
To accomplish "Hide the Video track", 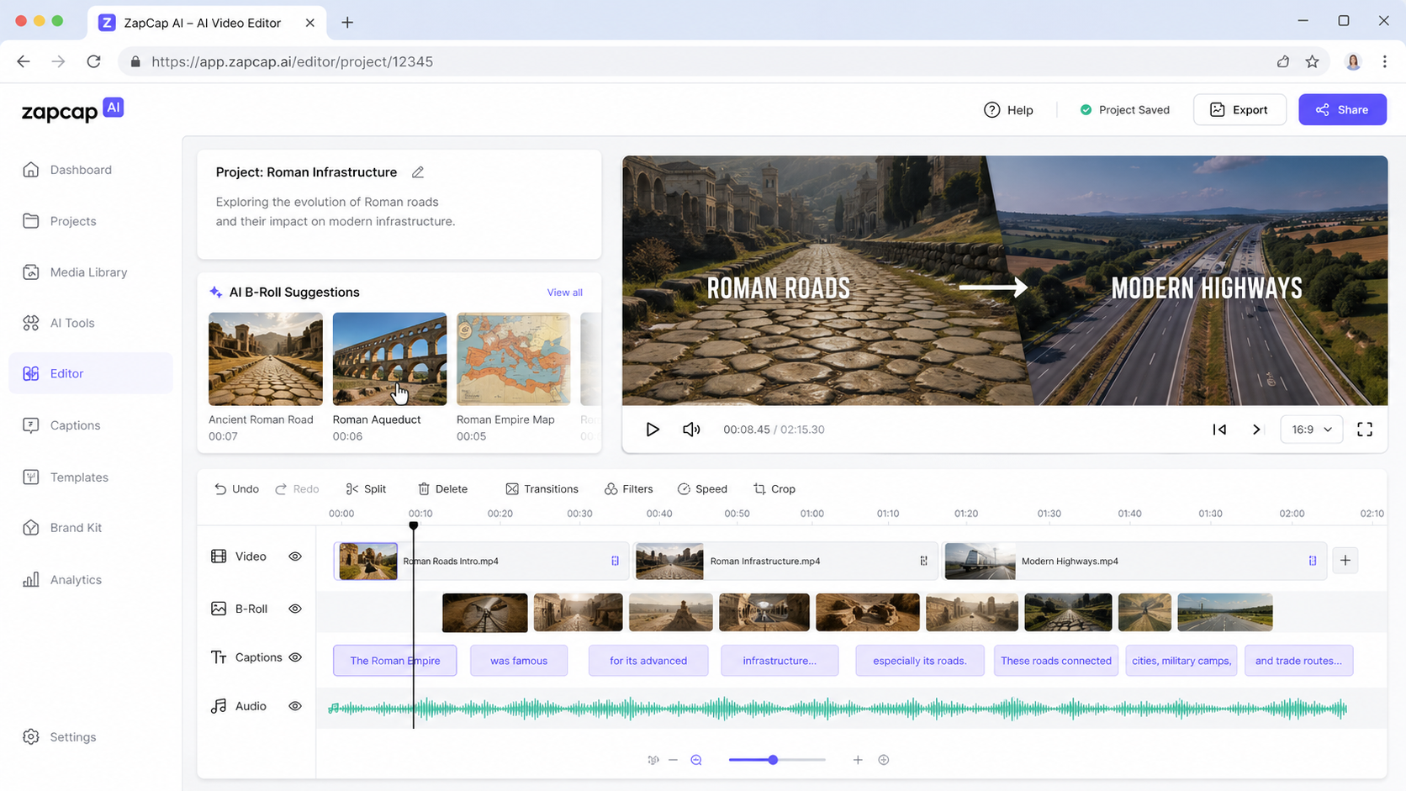I will tap(295, 556).
